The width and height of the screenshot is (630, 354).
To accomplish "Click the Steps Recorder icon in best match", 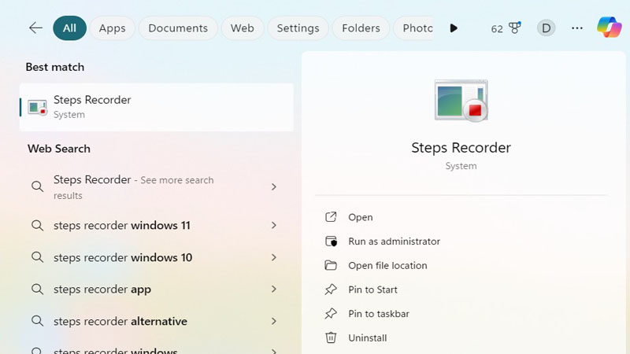I will click(37, 108).
